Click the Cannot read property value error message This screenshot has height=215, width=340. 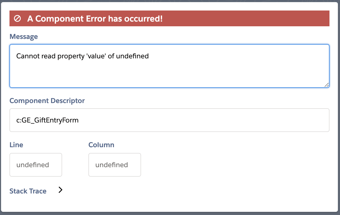(x=82, y=56)
